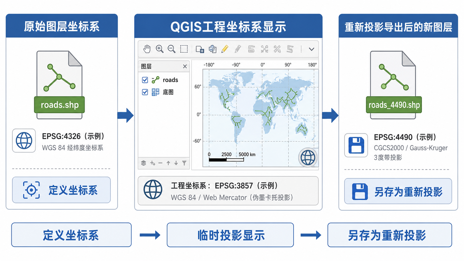The height and width of the screenshot is (261, 464).
Task: Click the gray pencil toolbar icon
Action: click(x=238, y=49)
